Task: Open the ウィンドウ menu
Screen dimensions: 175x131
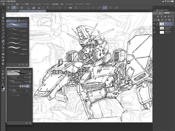Action: (x=80, y=4)
